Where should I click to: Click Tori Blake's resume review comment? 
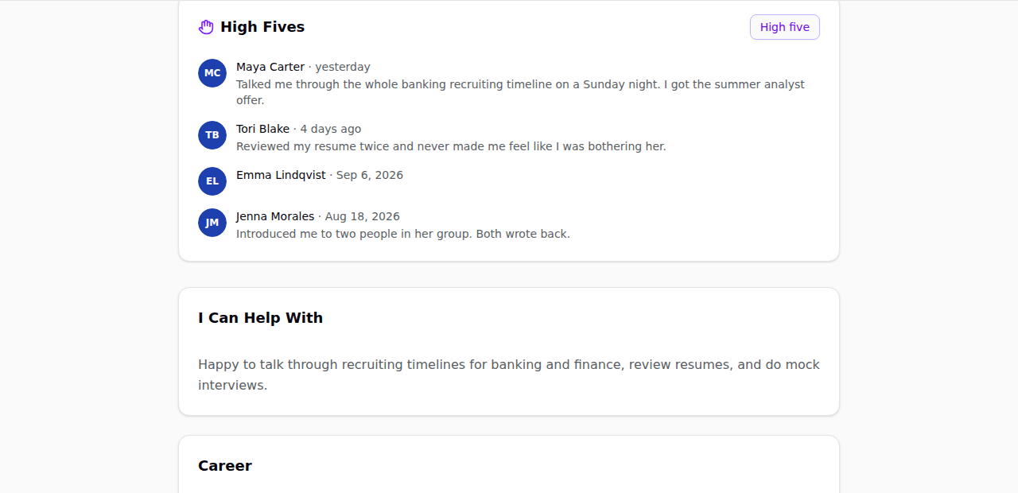[451, 146]
